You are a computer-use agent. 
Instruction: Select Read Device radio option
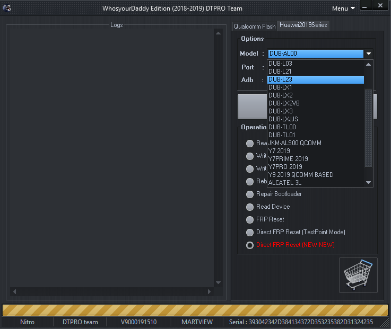(x=268, y=207)
